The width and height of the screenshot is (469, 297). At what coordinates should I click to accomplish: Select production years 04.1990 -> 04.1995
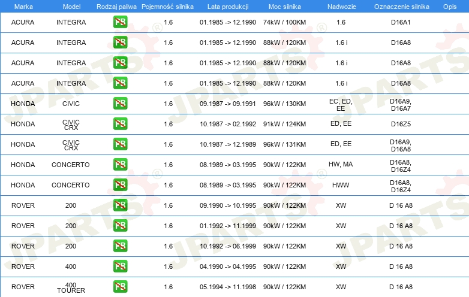click(228, 266)
